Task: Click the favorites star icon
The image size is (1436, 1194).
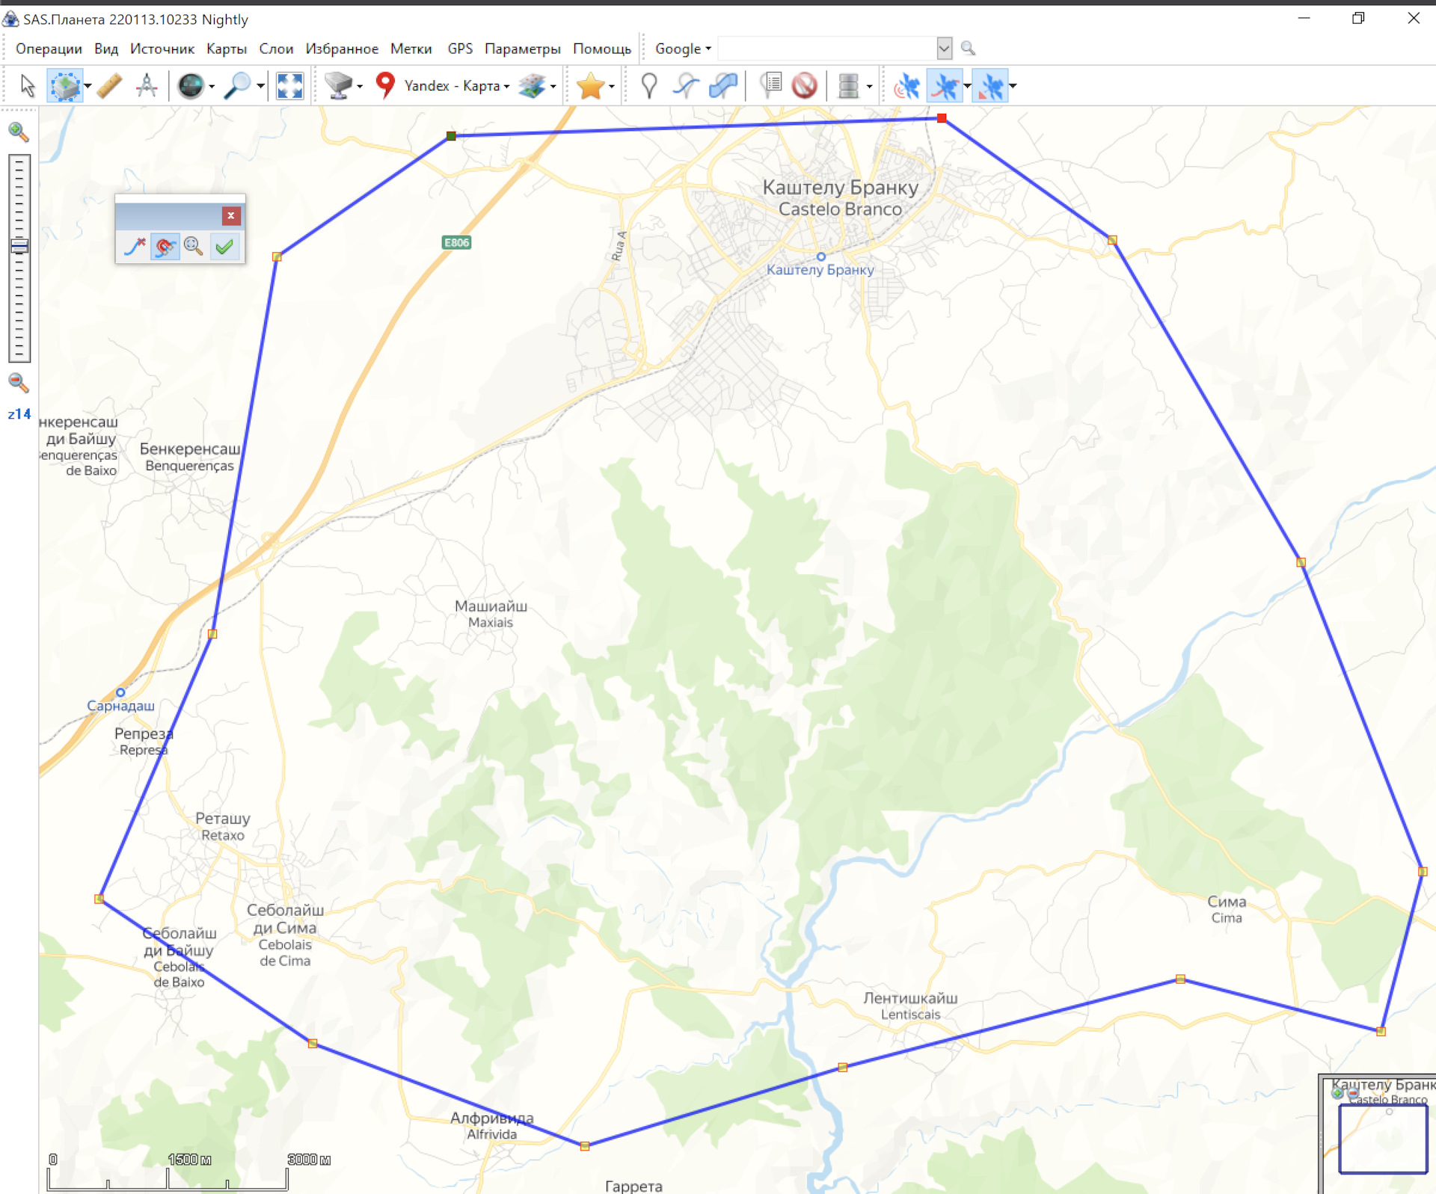Action: click(590, 86)
